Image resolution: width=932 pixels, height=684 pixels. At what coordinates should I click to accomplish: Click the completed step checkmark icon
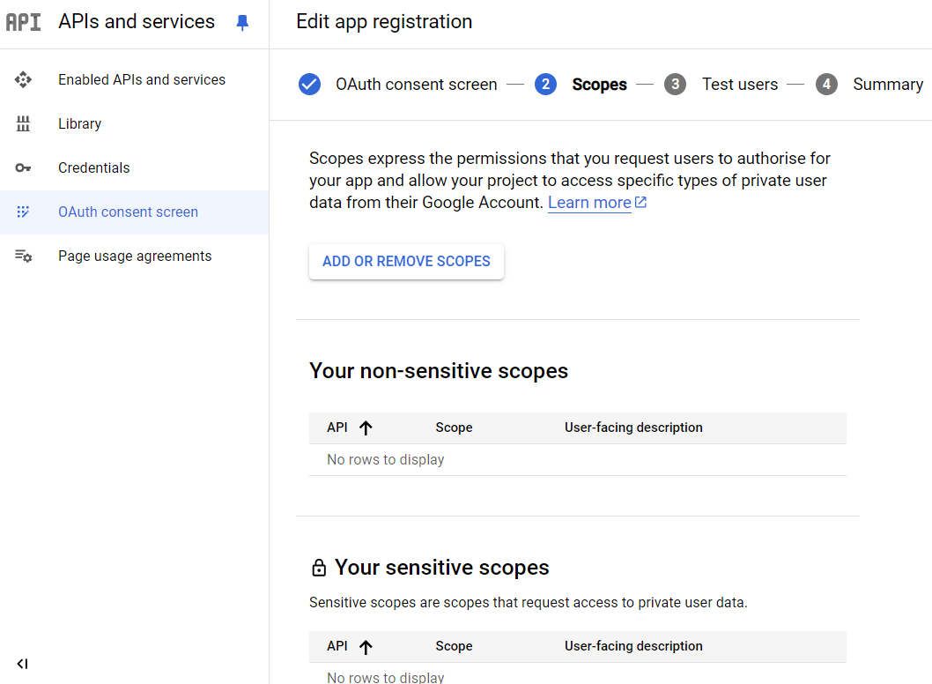[310, 85]
